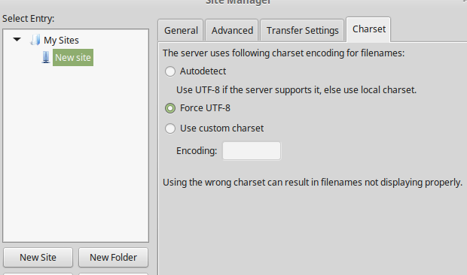Viewport: 467px width, 275px height.
Task: Click the New Folder button
Action: 113,257
